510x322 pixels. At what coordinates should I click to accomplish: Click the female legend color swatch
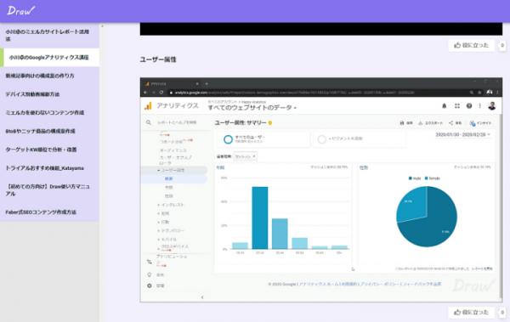(x=427, y=178)
